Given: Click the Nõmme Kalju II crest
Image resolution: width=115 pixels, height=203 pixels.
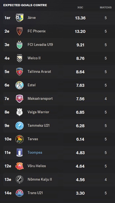Looking at the screenshot, I should (x=19, y=179).
